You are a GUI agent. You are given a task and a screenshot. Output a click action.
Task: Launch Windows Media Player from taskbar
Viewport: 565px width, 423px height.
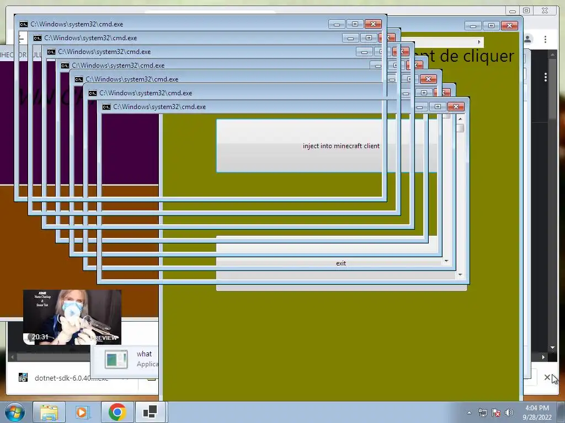(x=83, y=412)
